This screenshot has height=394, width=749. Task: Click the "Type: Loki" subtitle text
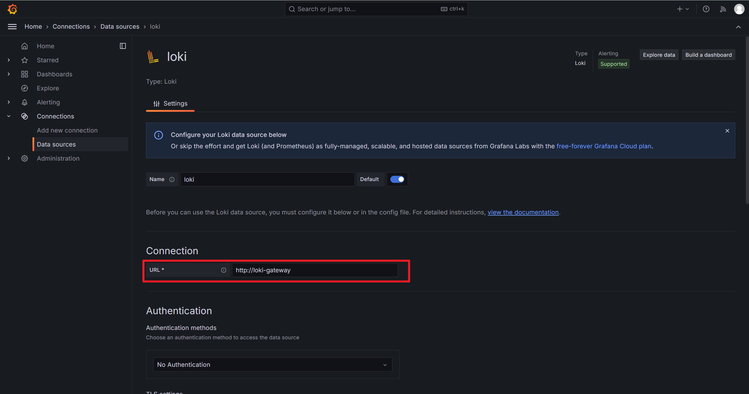tap(161, 81)
